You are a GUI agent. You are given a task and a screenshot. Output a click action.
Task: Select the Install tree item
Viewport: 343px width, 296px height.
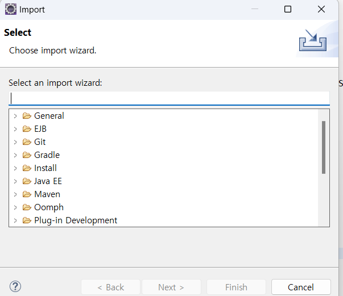(46, 168)
